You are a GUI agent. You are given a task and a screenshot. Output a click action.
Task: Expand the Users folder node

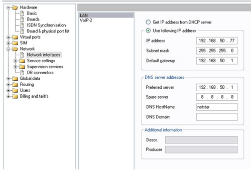[x=8, y=90]
